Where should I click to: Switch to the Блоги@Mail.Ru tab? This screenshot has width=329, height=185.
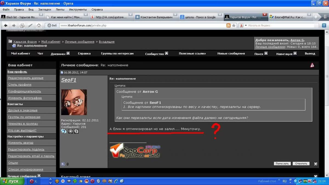[x=290, y=17]
